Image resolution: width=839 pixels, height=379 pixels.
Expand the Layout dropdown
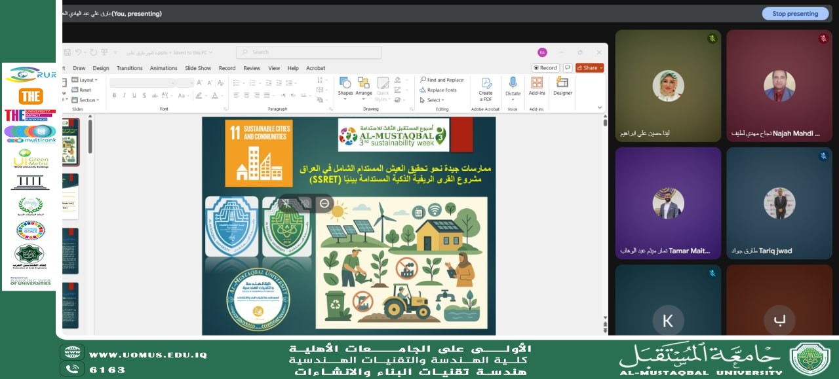pos(85,80)
